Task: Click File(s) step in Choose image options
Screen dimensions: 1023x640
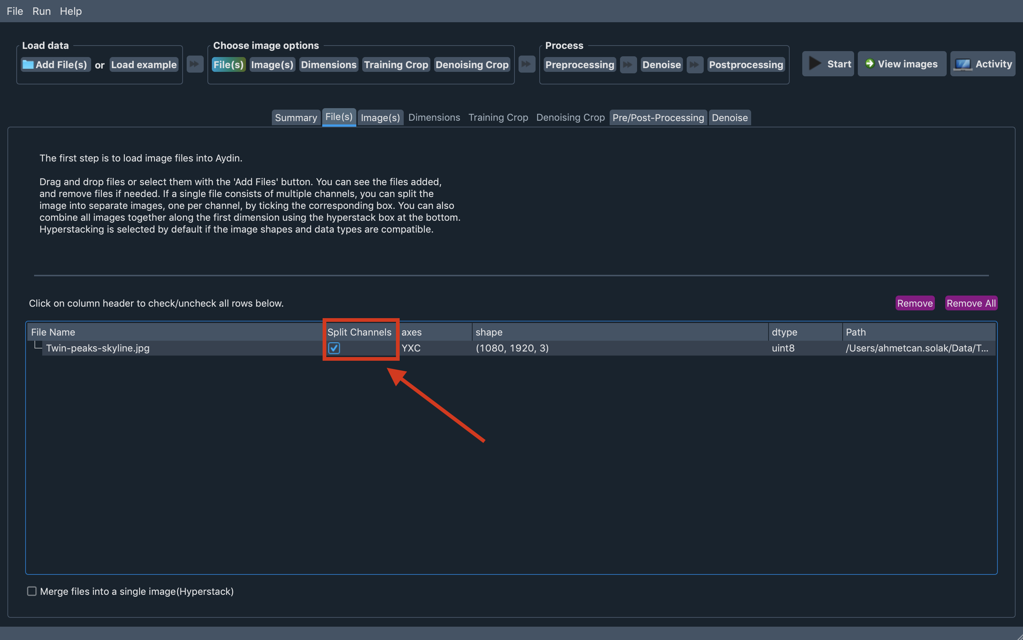Action: click(x=229, y=64)
